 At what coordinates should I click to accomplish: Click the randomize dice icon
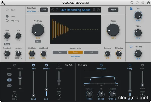(x=94, y=10)
